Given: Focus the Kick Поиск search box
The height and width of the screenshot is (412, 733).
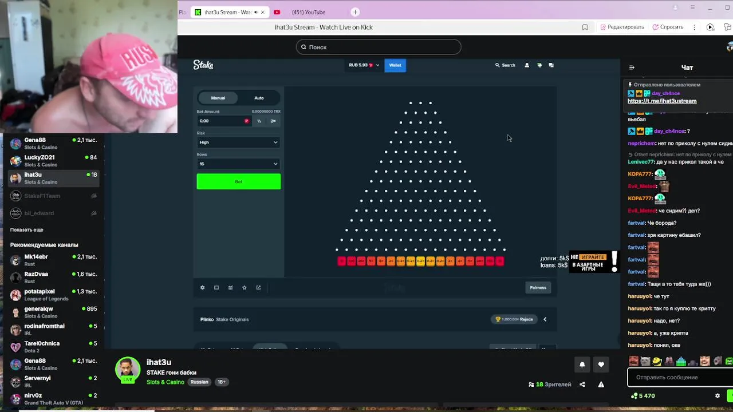Looking at the screenshot, I should click(379, 47).
